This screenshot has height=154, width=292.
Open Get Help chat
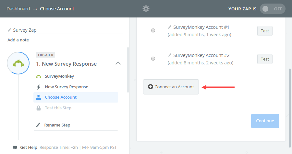[x=29, y=147]
